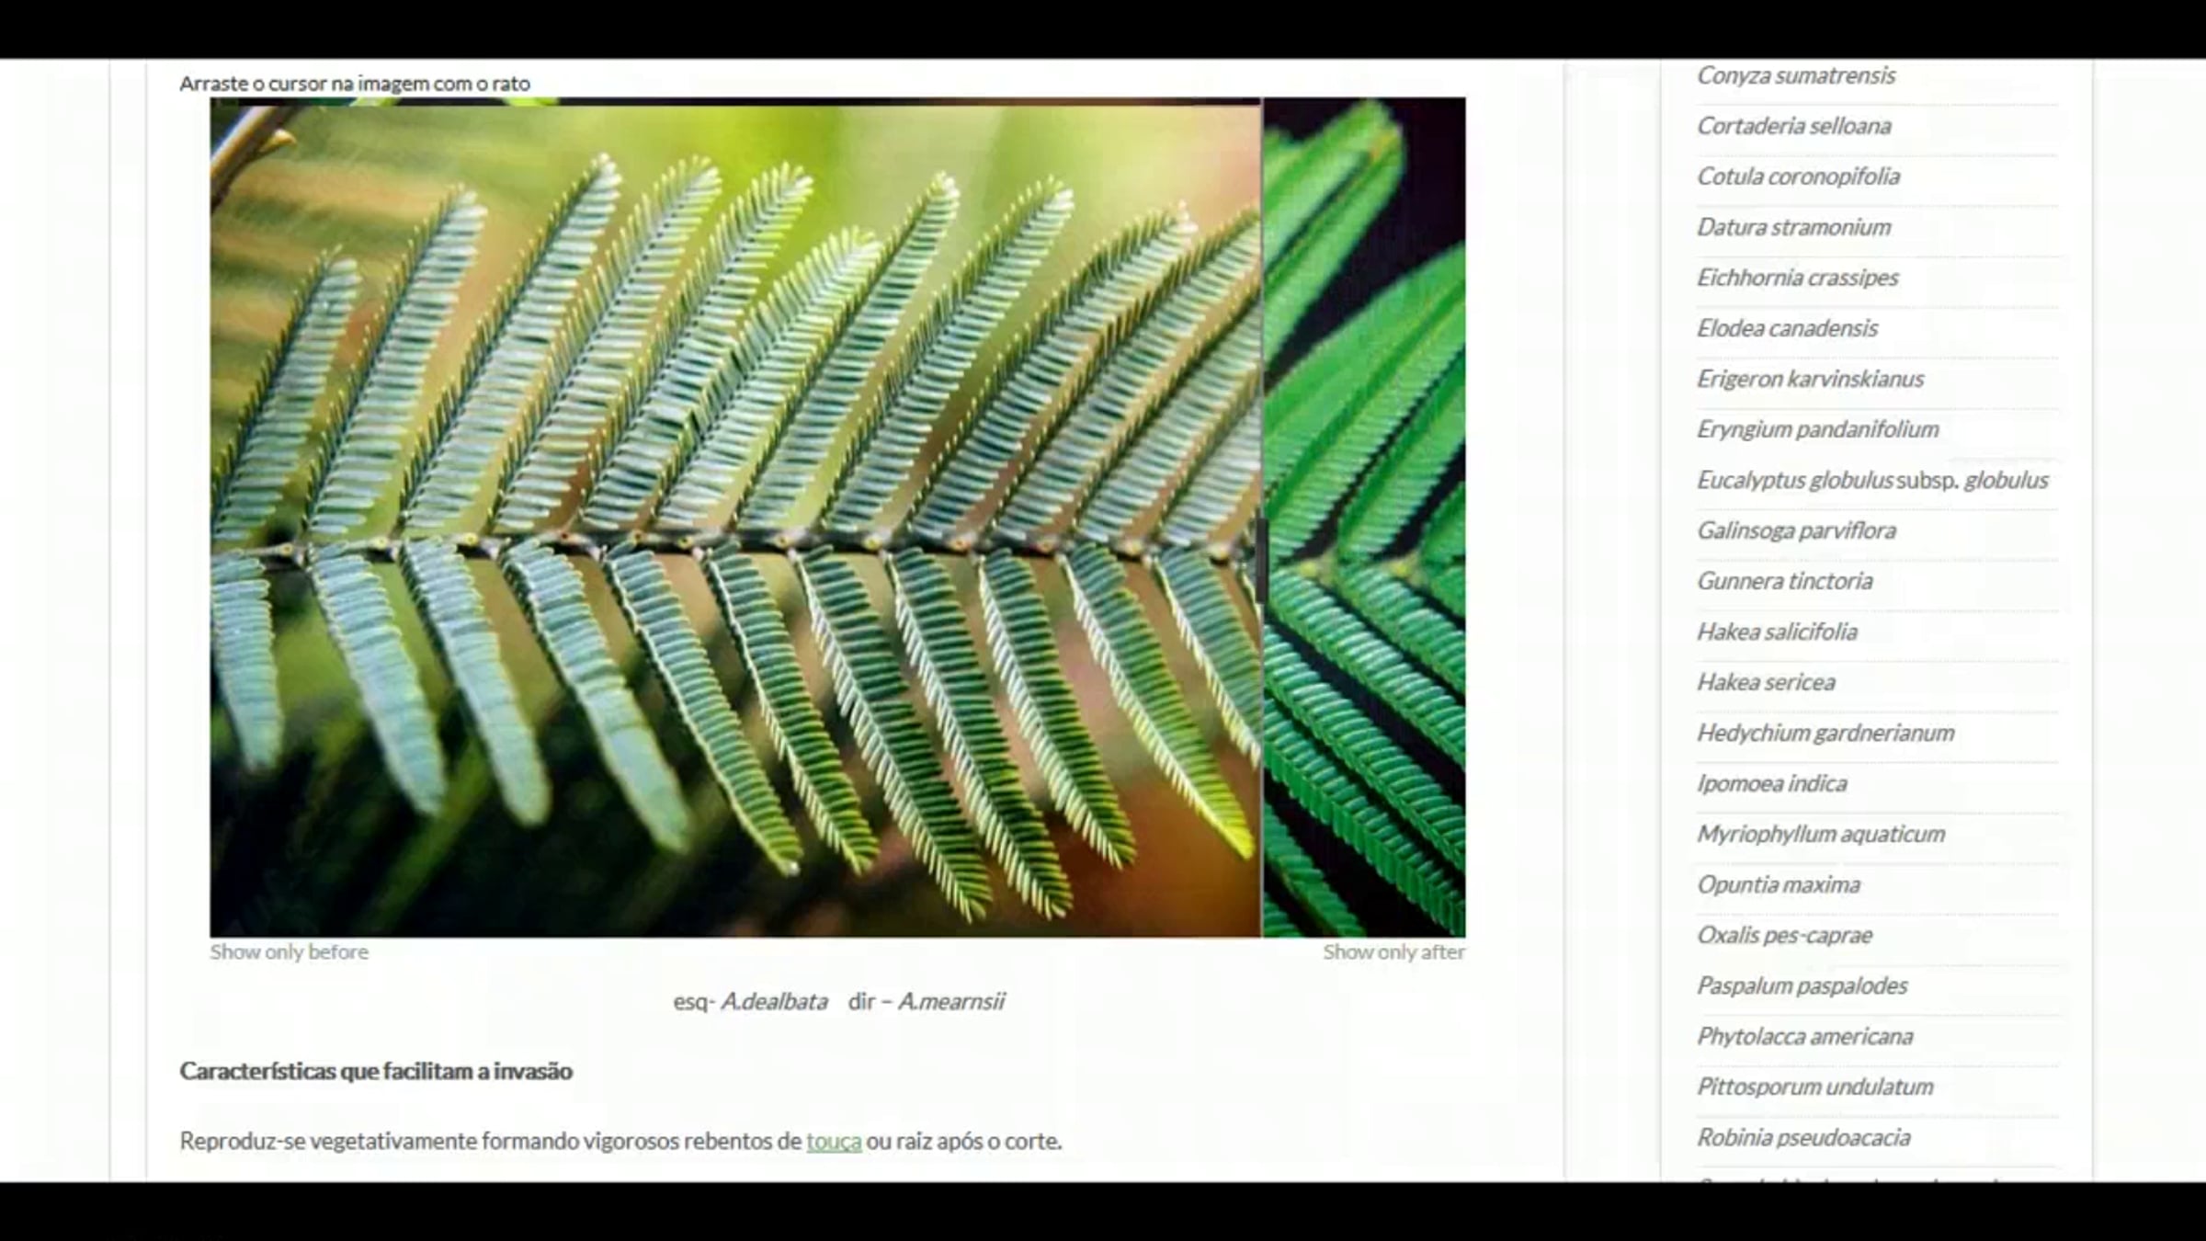The height and width of the screenshot is (1241, 2206).
Task: Click Myriophyllum aquaticum in the sidebar
Action: 1821,834
